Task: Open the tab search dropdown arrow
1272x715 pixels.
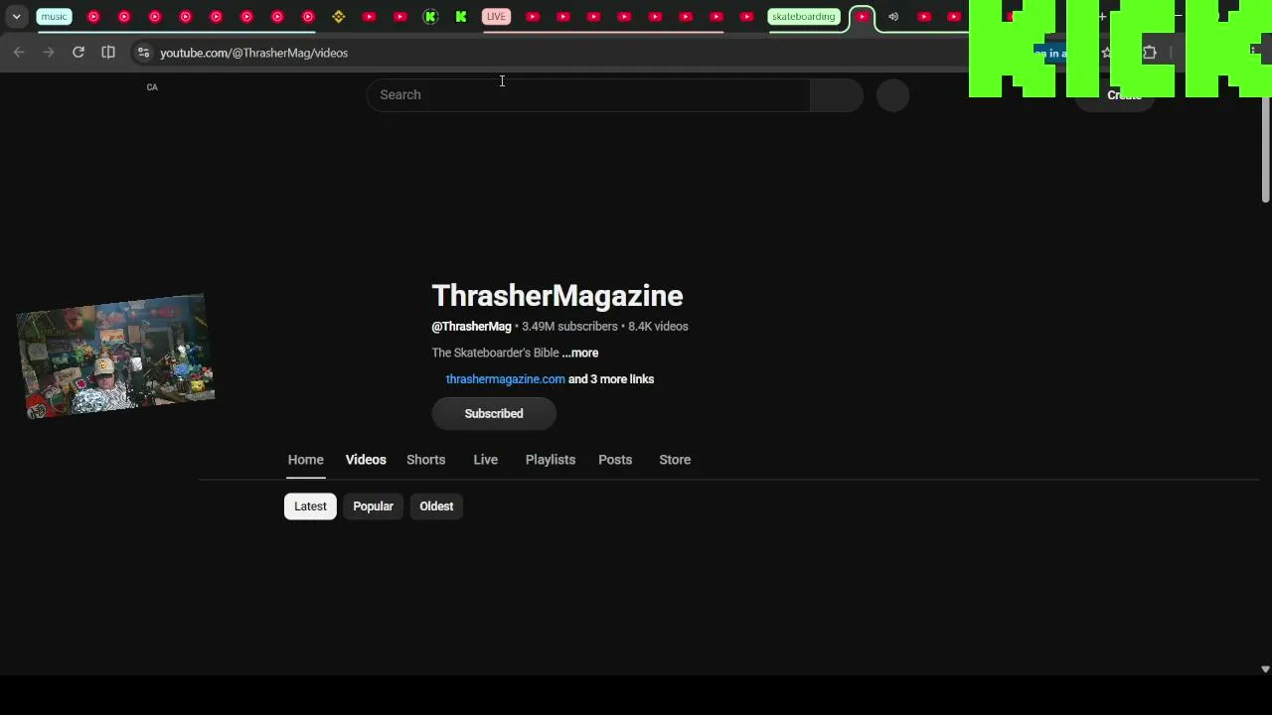Action: click(17, 17)
